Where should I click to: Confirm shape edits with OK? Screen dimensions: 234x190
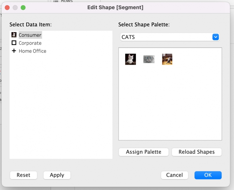[x=208, y=175]
